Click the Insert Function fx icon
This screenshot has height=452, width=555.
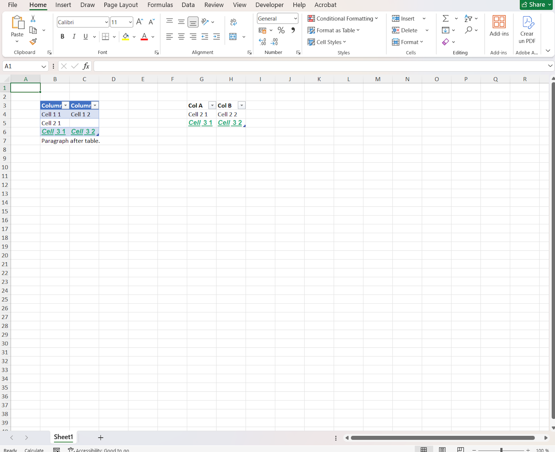pyautogui.click(x=86, y=66)
